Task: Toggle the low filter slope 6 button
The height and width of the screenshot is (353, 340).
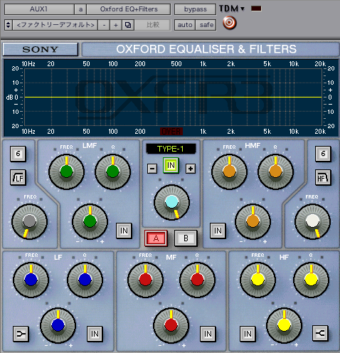Action: [18, 154]
